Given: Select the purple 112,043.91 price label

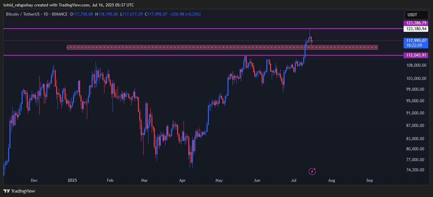Looking at the screenshot, I should point(416,55).
